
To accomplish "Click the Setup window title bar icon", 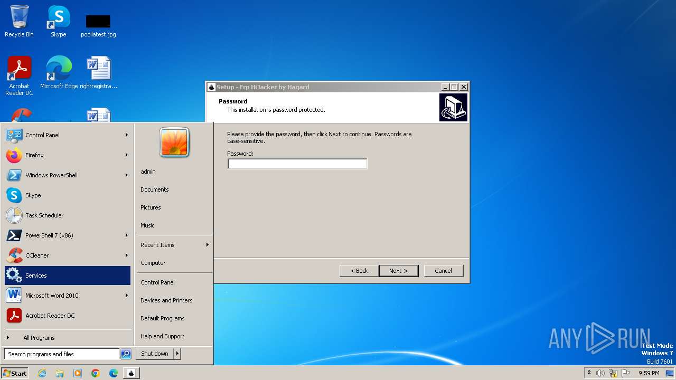I will point(211,87).
